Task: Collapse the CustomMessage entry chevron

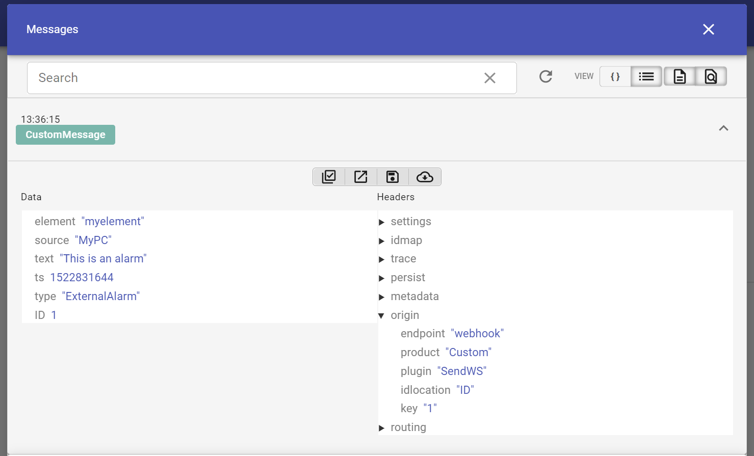Action: tap(723, 128)
